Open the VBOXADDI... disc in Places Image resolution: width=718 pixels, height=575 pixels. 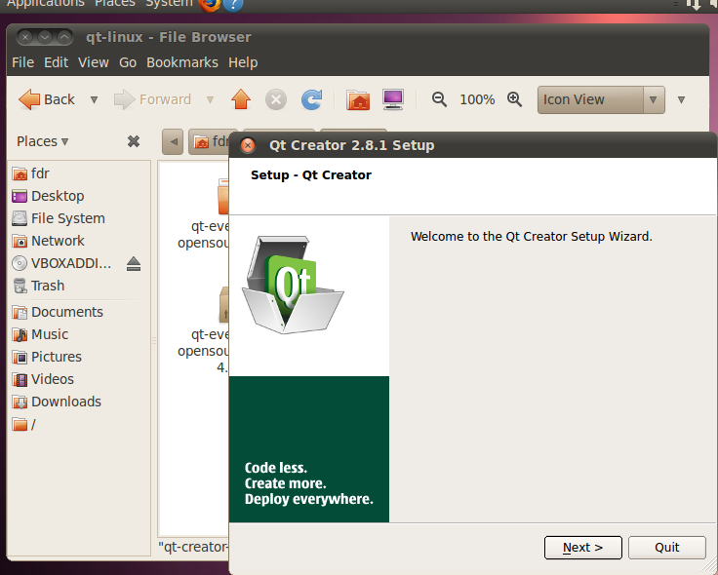point(61,263)
